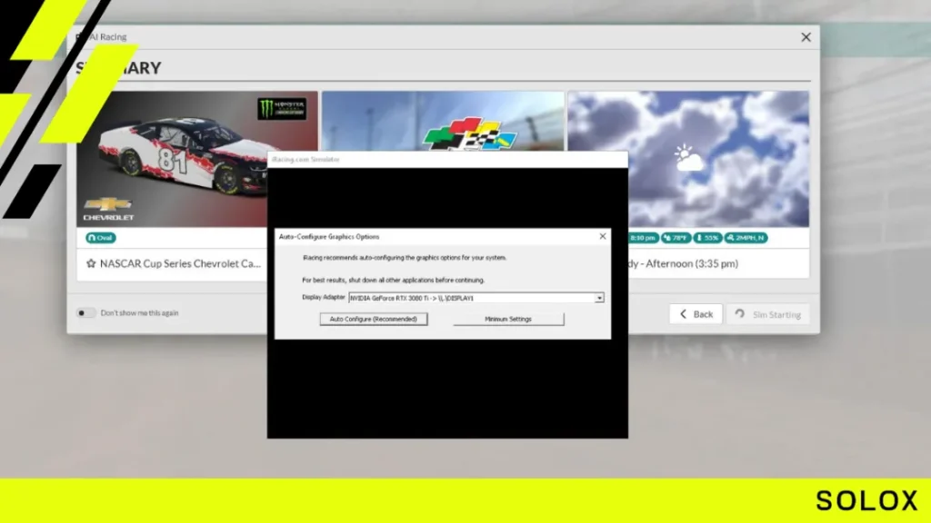Click the partly cloudy sun icon
931x523 pixels.
coord(688,158)
